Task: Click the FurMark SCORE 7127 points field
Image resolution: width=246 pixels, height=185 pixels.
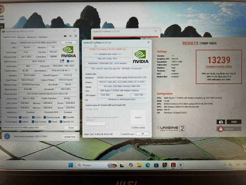Action: coord(108,49)
